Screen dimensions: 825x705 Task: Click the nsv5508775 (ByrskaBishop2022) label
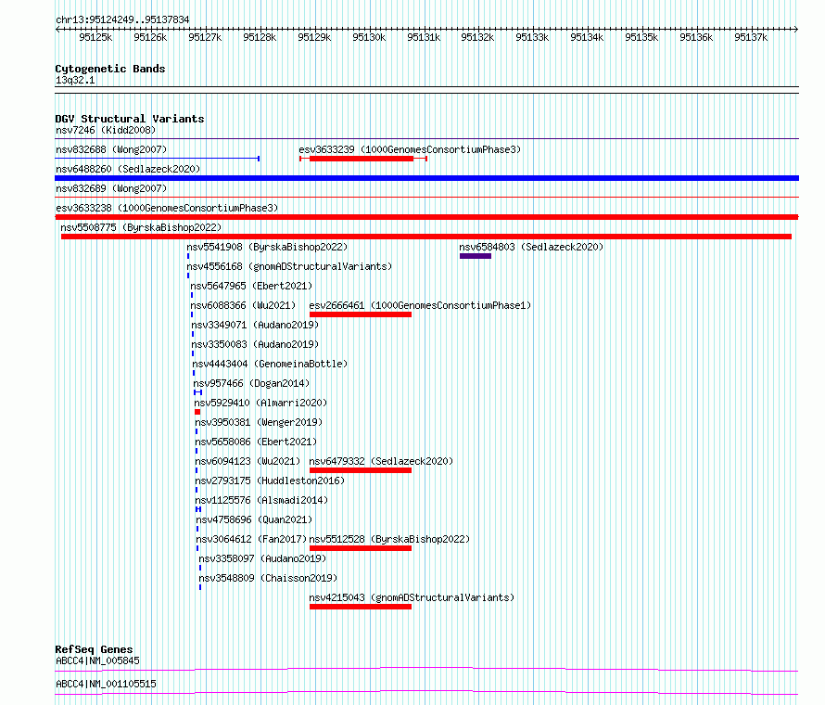pos(141,227)
